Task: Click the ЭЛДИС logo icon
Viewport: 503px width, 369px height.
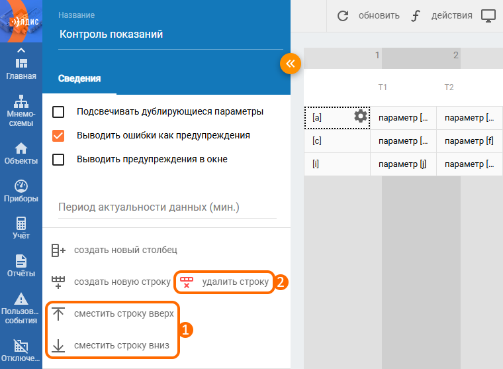Action: [21, 21]
